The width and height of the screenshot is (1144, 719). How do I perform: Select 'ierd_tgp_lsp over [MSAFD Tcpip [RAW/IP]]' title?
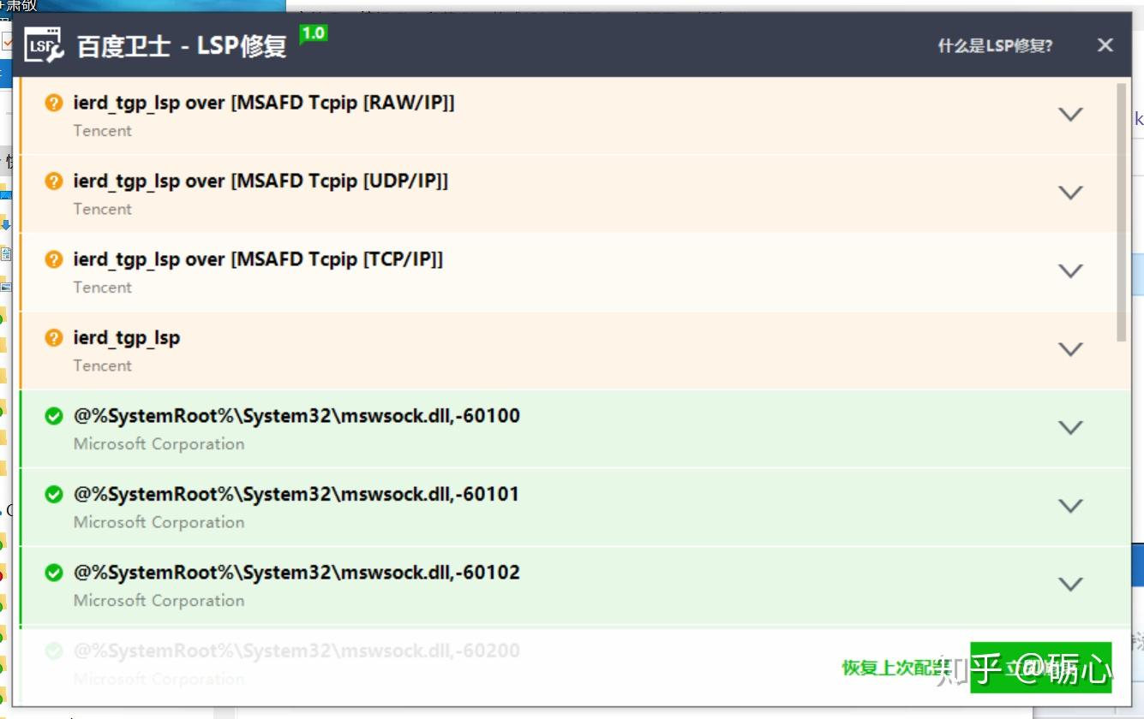264,103
